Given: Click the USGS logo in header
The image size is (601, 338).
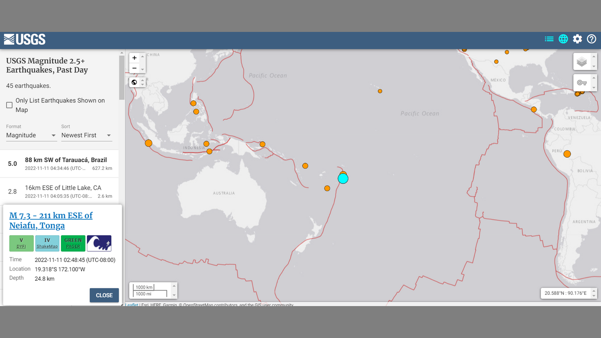Looking at the screenshot, I should tap(25, 39).
